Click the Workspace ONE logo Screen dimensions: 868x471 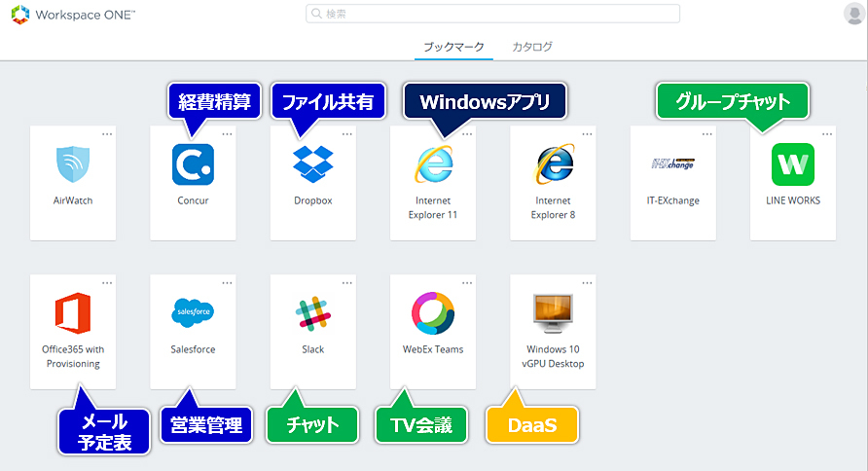coord(73,15)
